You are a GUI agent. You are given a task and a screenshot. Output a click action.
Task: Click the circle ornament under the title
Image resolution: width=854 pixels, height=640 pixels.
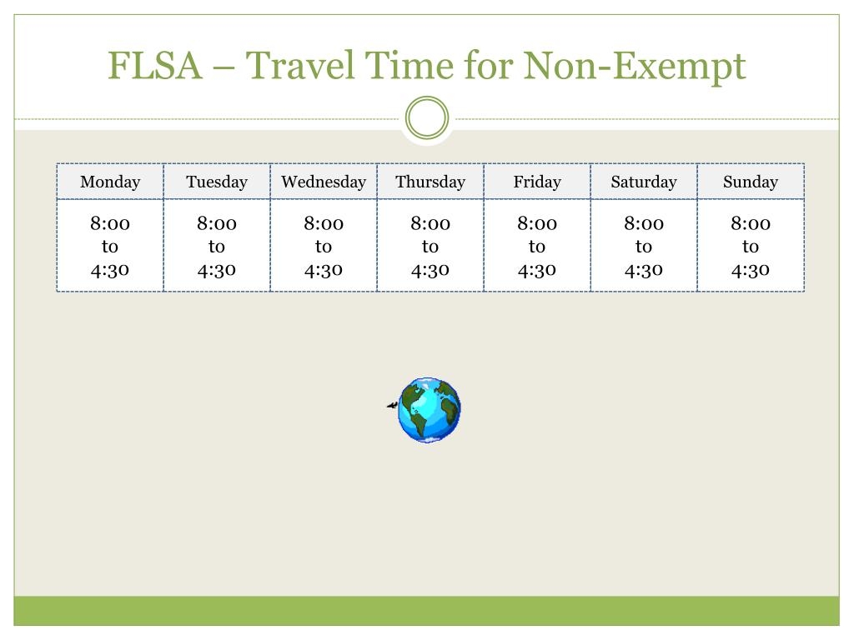(x=427, y=118)
